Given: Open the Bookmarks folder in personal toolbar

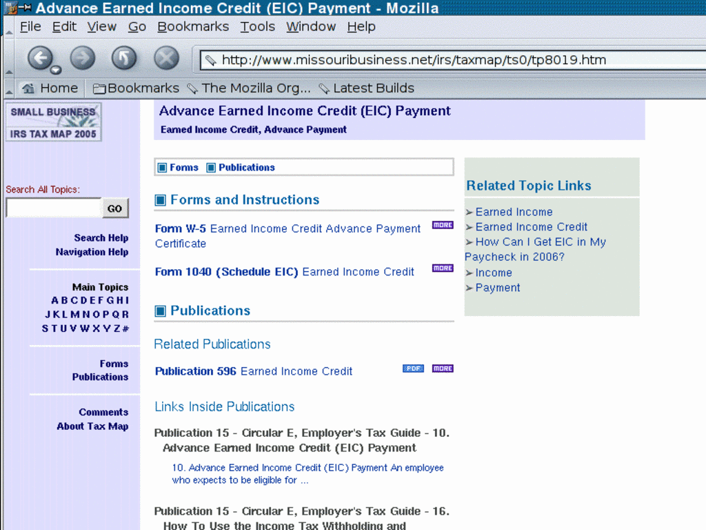Looking at the screenshot, I should click(136, 88).
